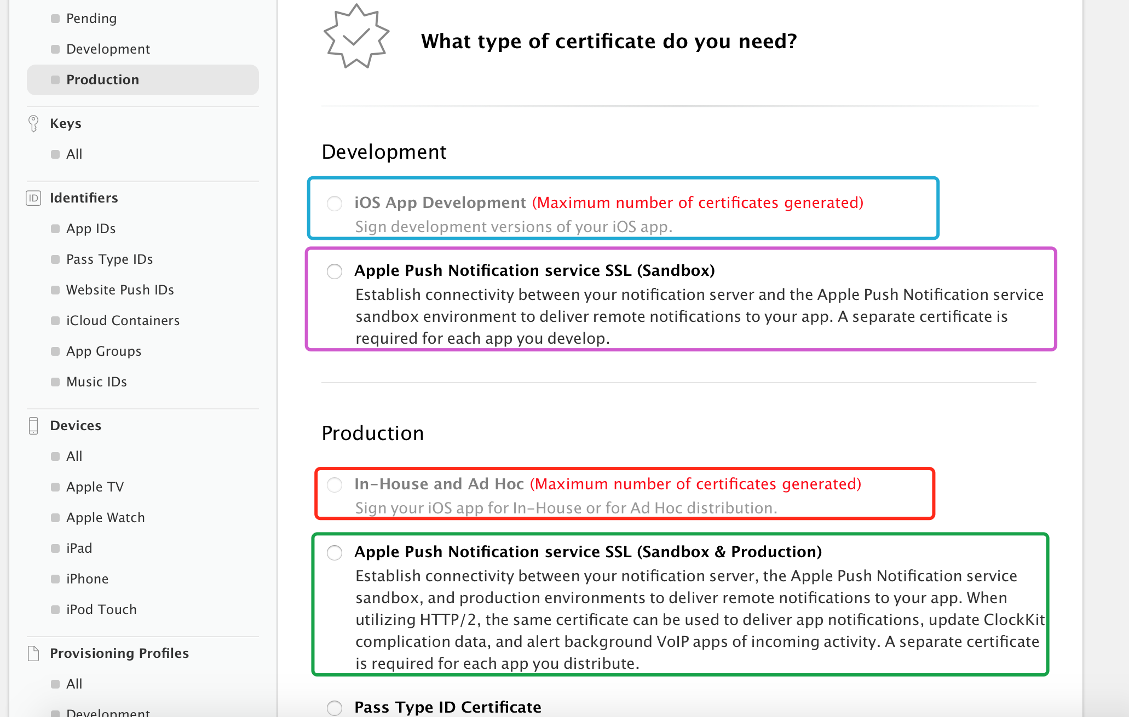The image size is (1129, 717).
Task: Click the Keys section key icon
Action: [x=33, y=124]
